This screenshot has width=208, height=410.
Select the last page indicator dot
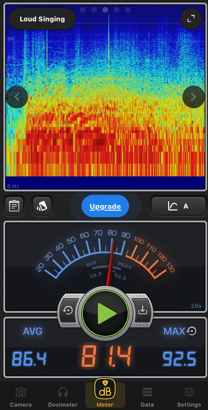(x=128, y=10)
